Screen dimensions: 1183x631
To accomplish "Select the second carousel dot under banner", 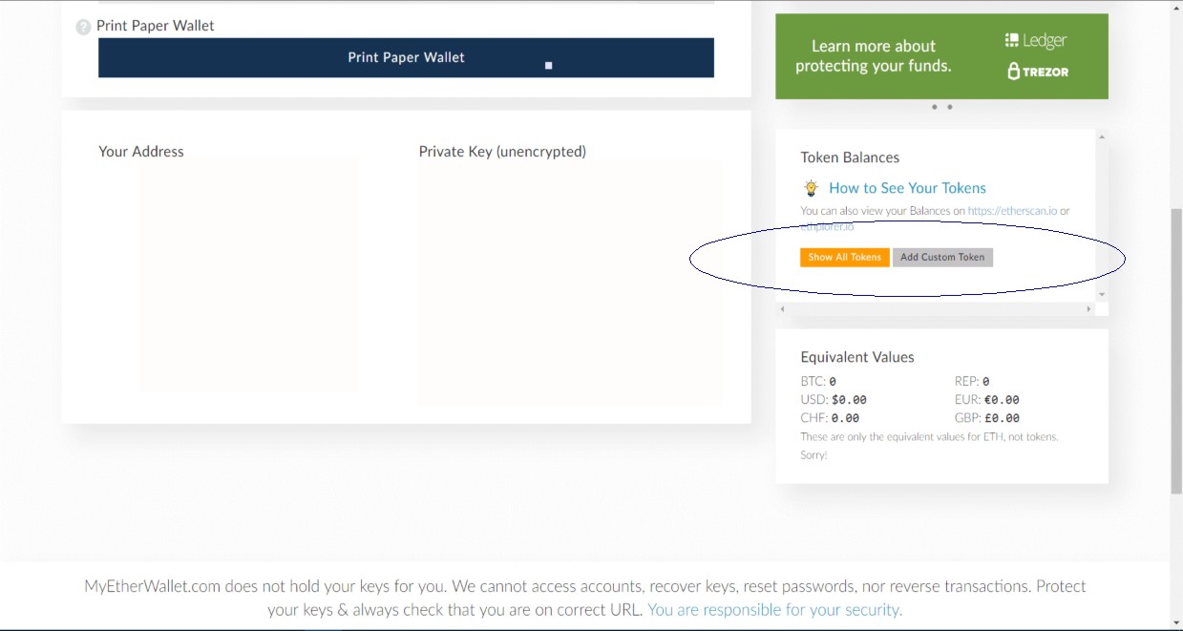I will tap(950, 107).
